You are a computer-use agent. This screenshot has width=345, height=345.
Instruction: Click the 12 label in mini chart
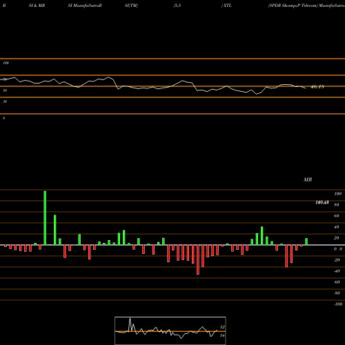pos(222,327)
